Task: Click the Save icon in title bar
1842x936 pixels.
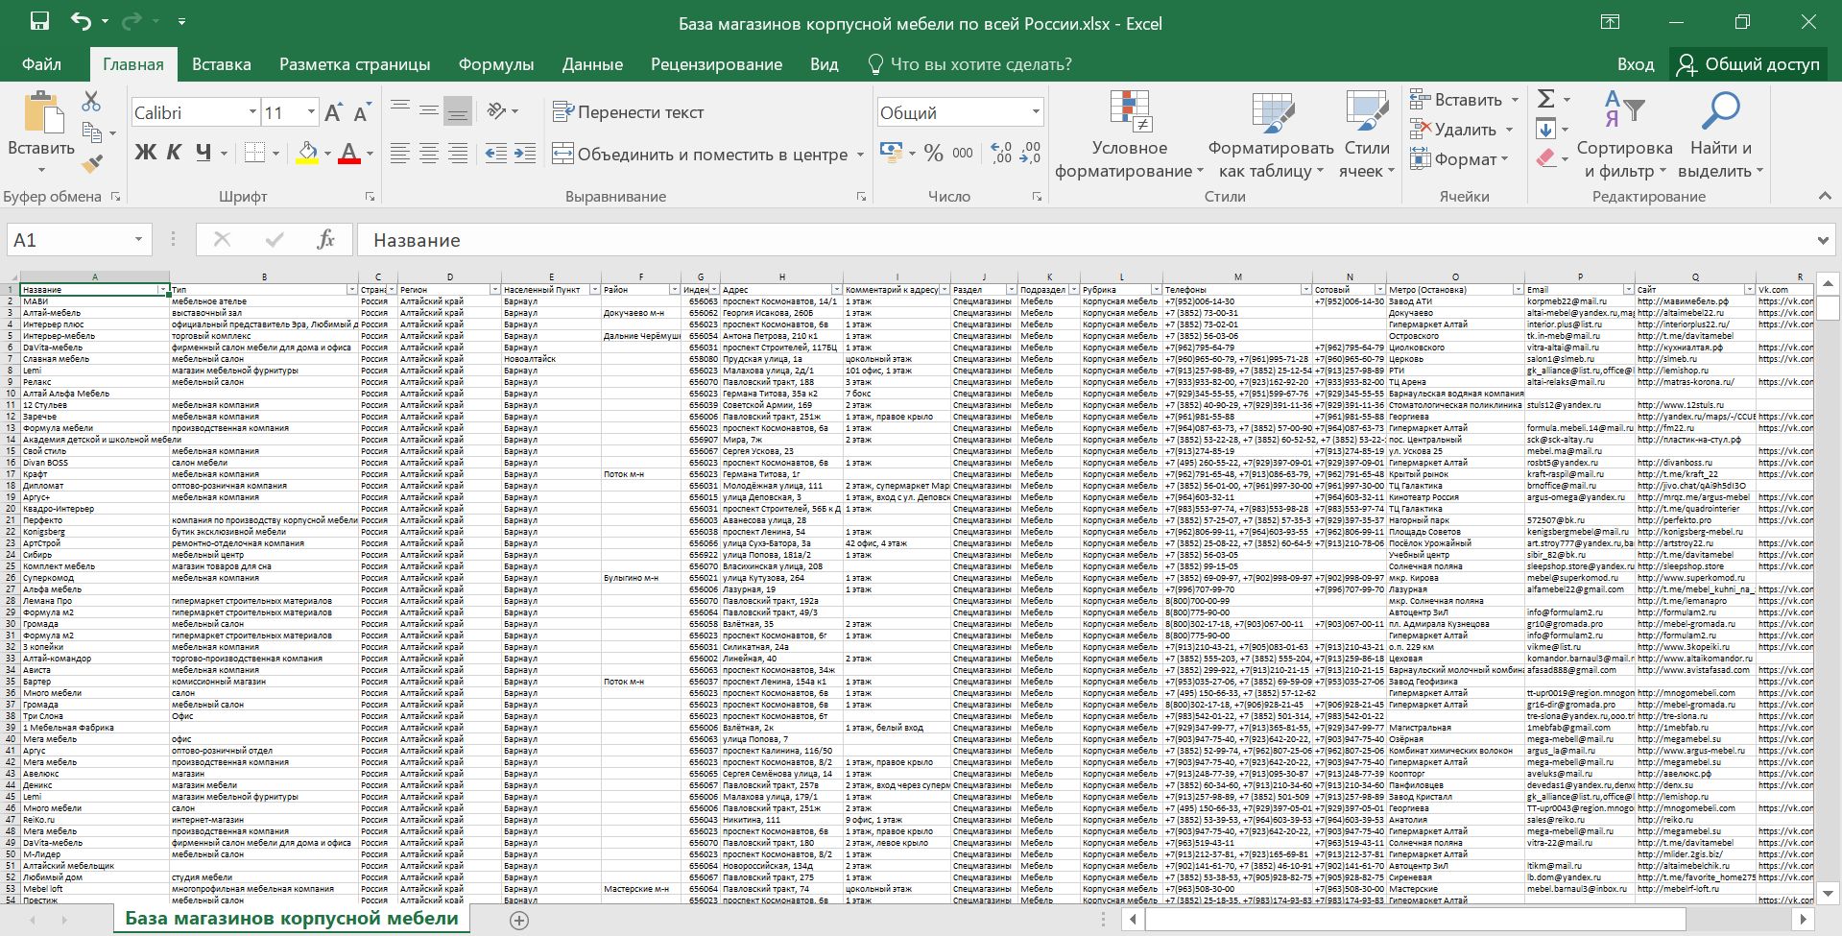Action: coord(39,22)
